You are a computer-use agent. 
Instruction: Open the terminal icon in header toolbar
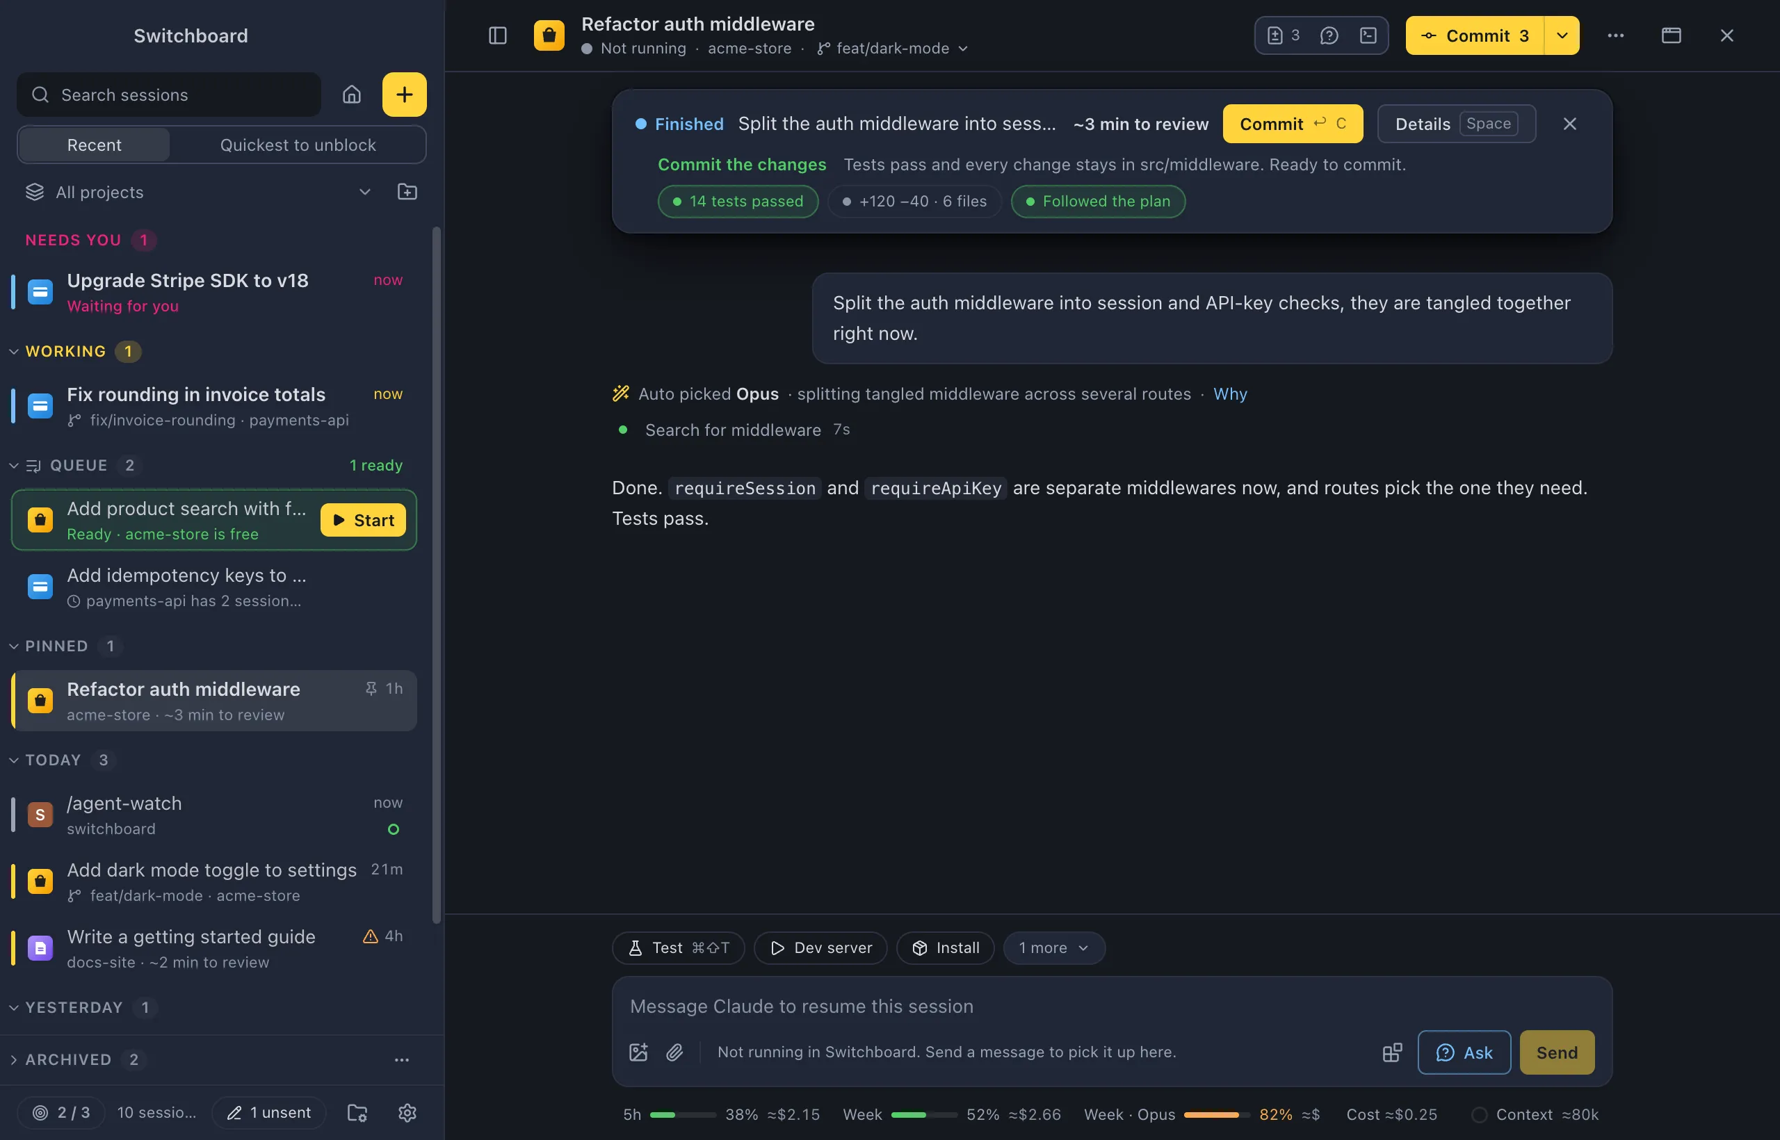(1368, 35)
